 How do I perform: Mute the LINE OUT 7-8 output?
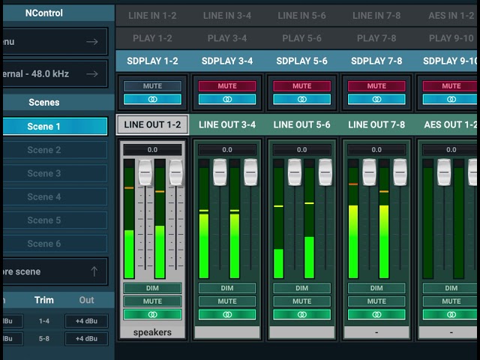coord(376,301)
